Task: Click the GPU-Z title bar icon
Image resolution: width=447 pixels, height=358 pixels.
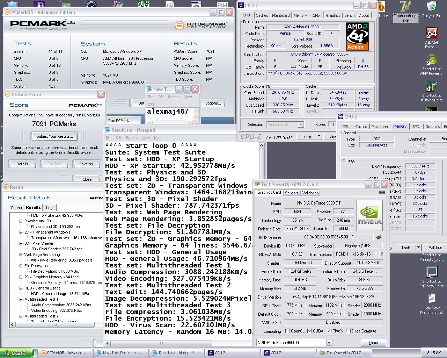Action: click(x=257, y=184)
